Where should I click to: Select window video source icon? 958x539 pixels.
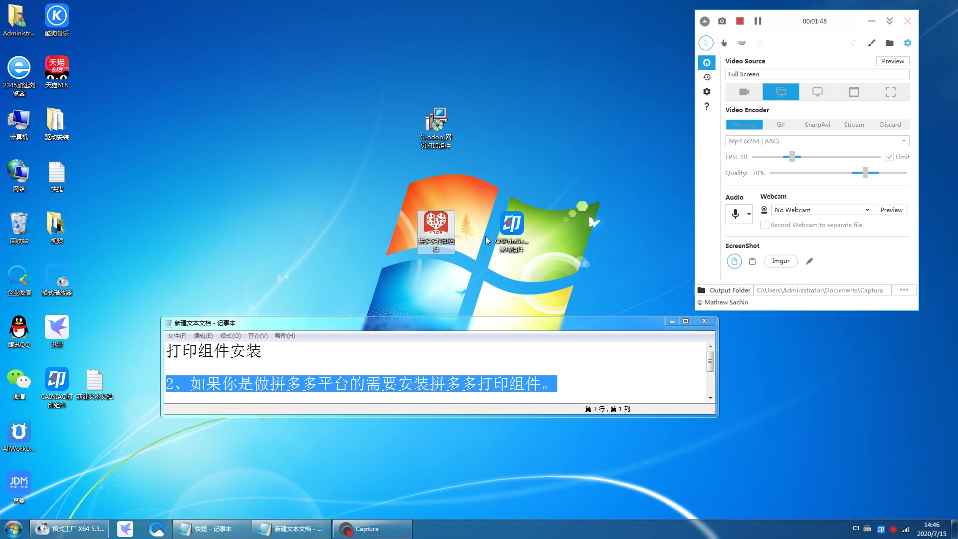854,92
